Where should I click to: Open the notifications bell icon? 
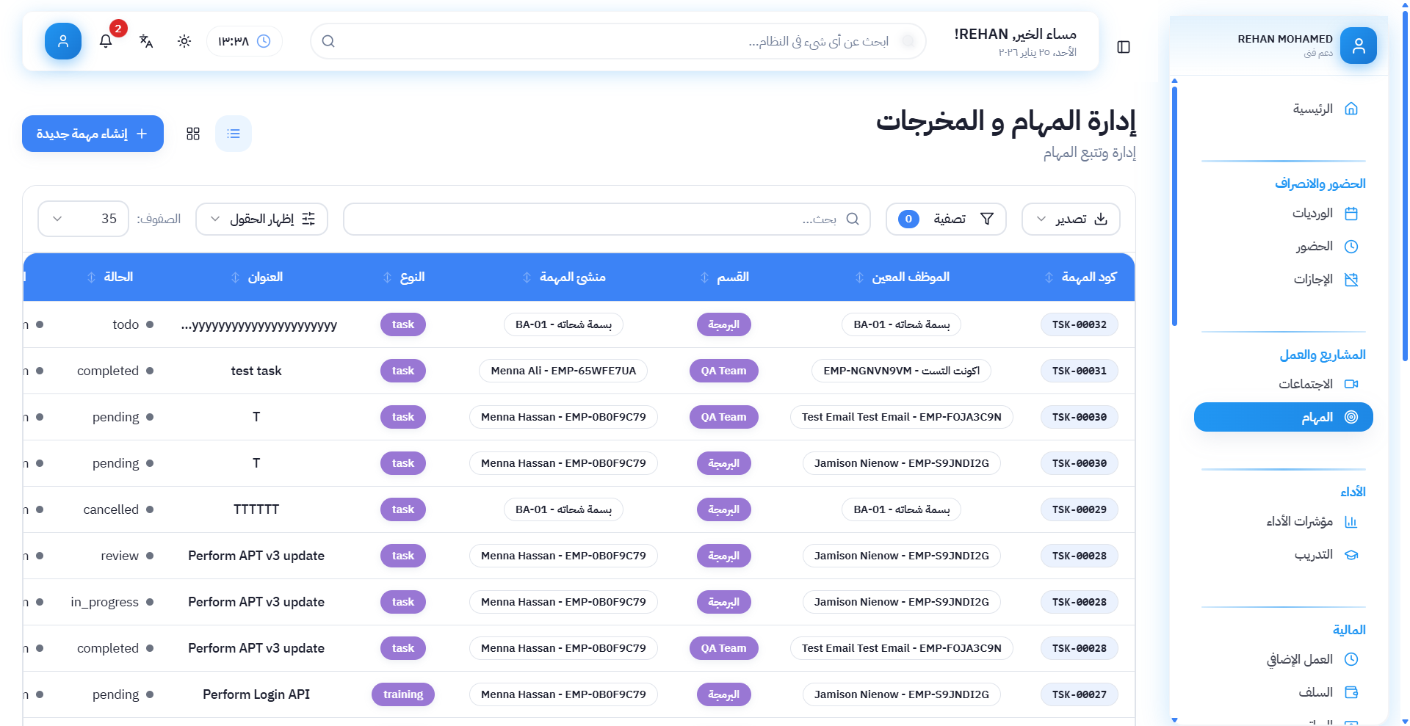coord(106,41)
